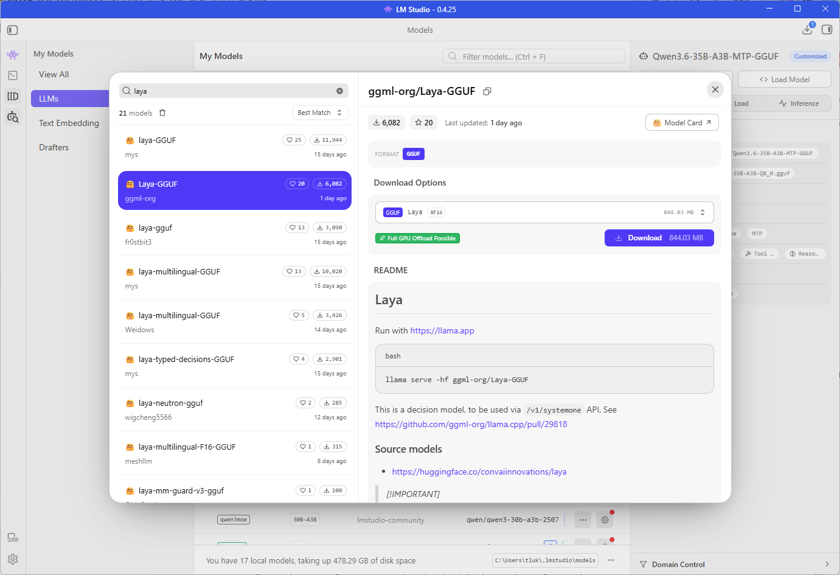Image resolution: width=840 pixels, height=575 pixels.
Task: Close the model search dialog
Action: coord(715,89)
